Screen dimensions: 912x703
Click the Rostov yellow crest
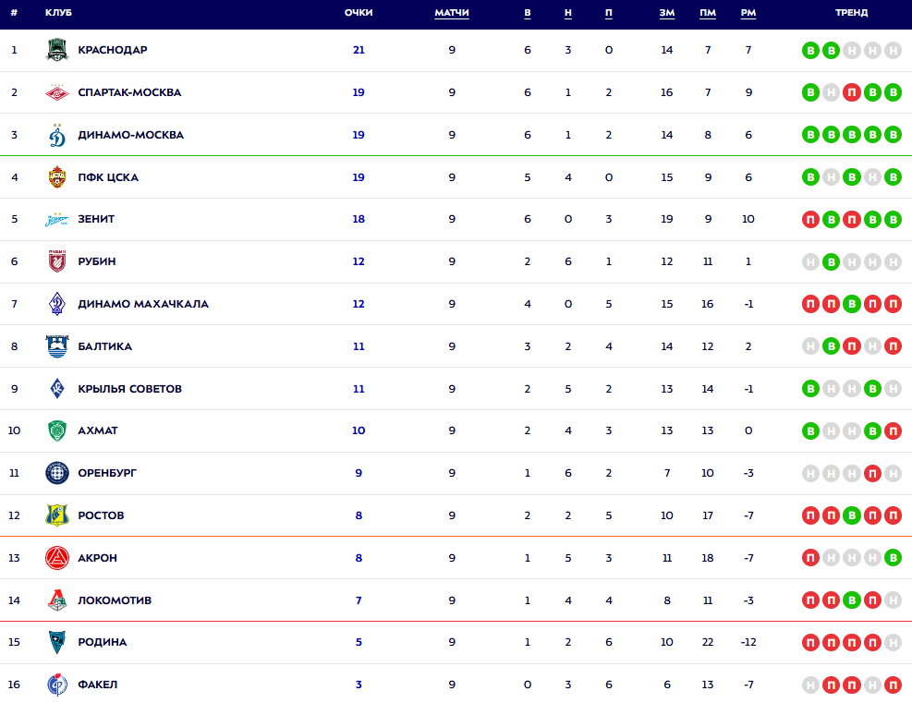point(57,515)
